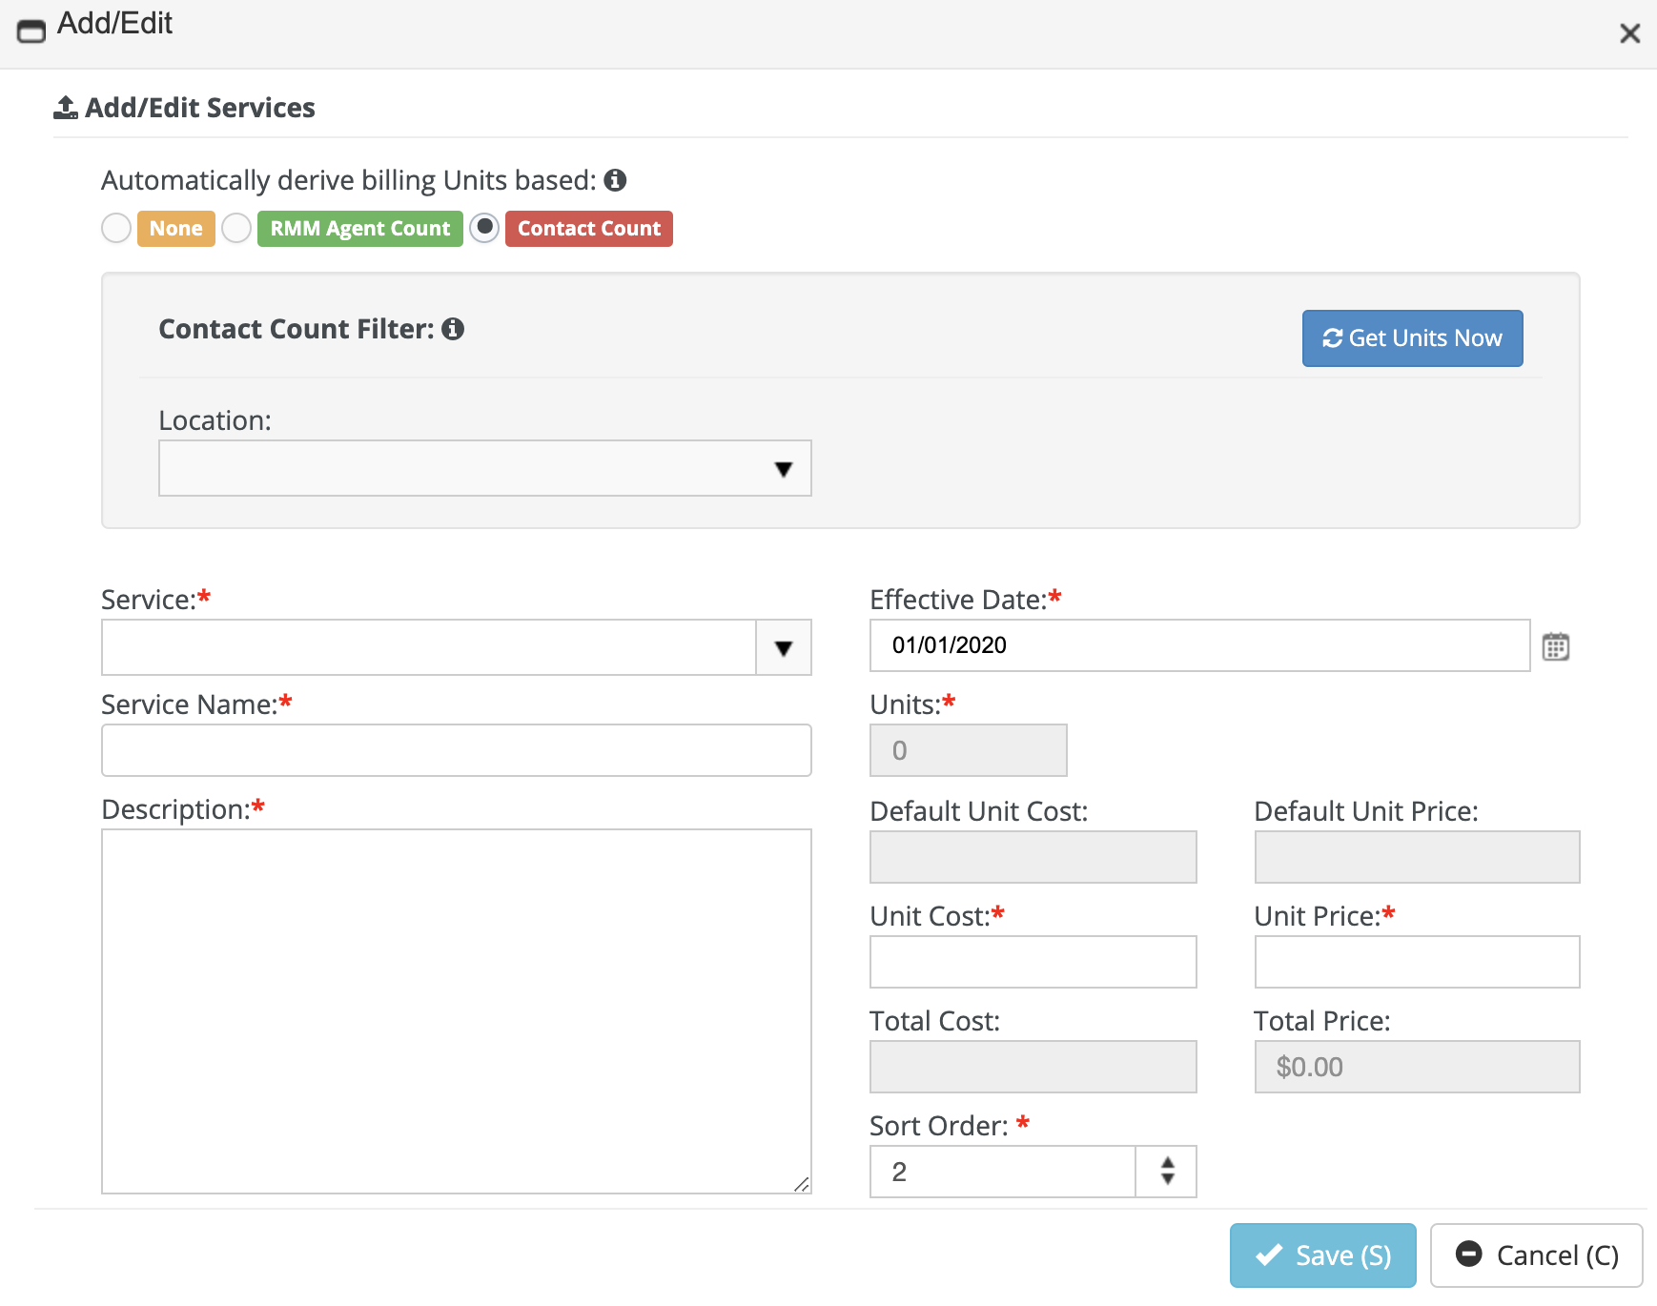This screenshot has height=1306, width=1657.
Task: Click the Cancel (C) button
Action: click(x=1536, y=1255)
